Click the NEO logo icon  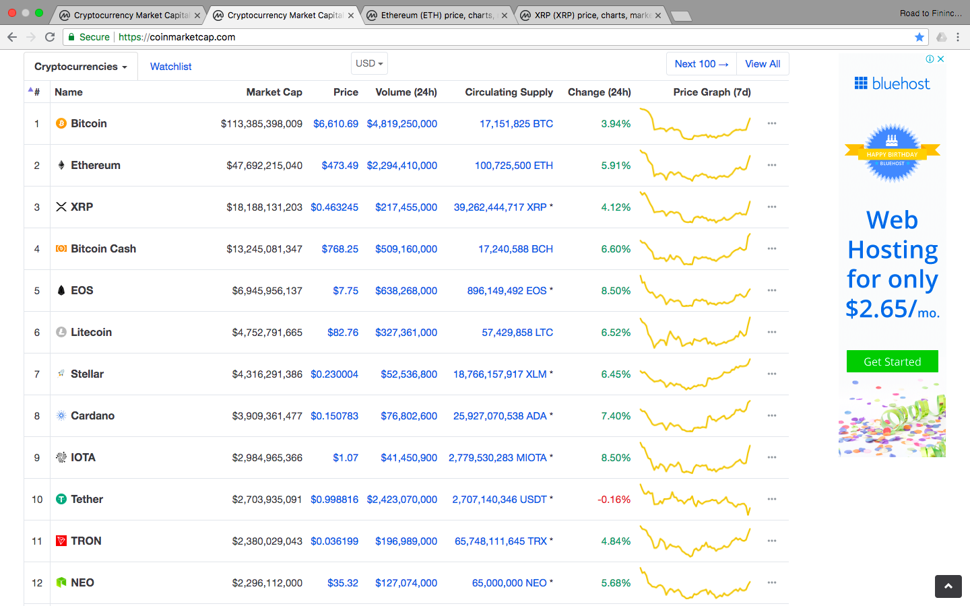point(61,582)
